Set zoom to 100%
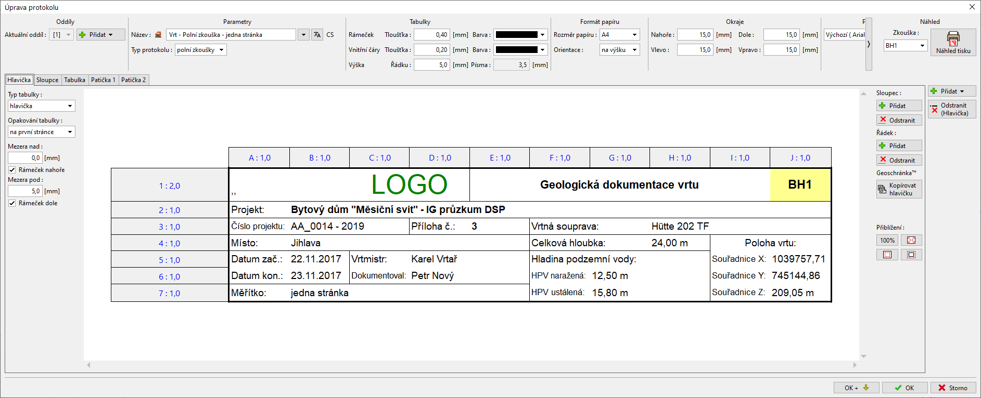981x398 pixels. tap(887, 240)
